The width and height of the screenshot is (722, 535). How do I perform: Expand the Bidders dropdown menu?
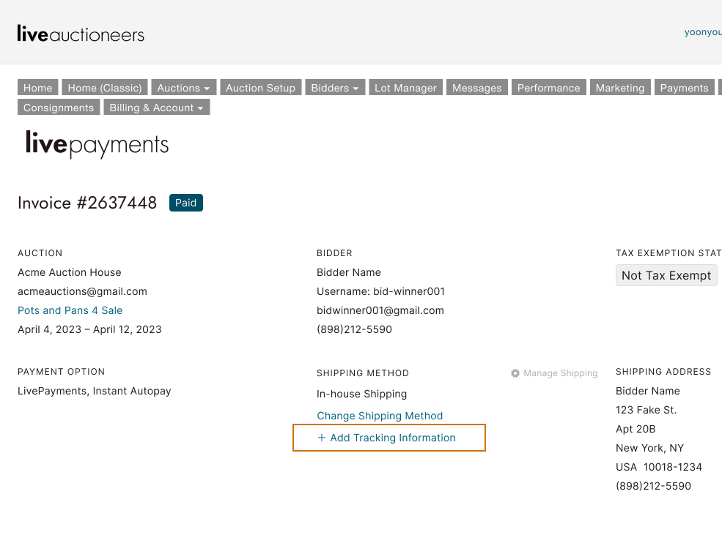(x=335, y=87)
